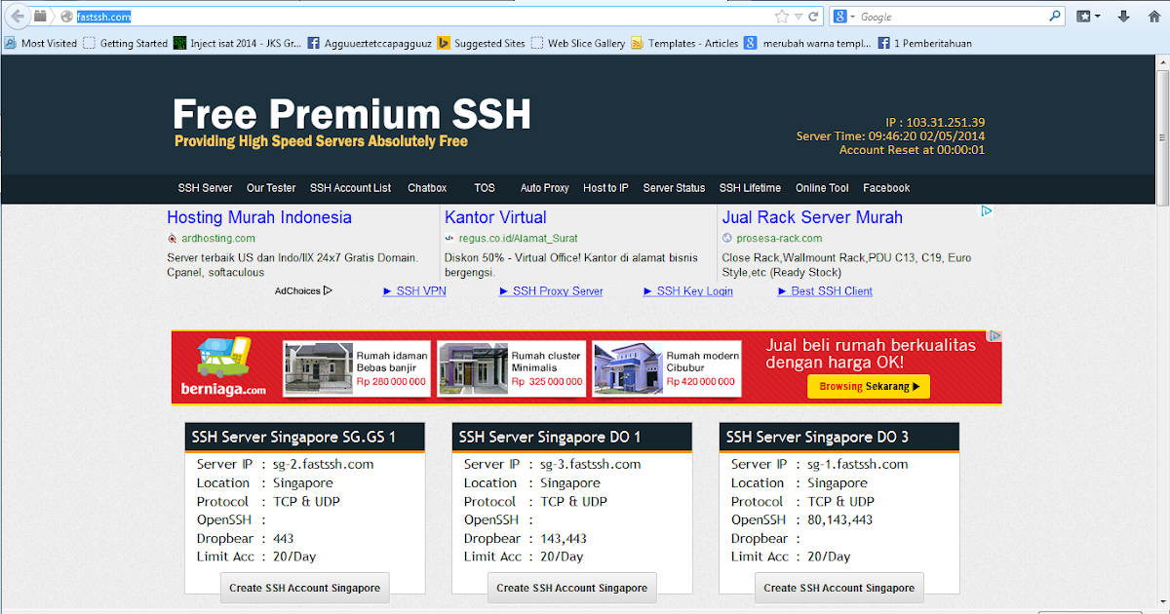Open the 1 Pemberitahuan Facebook bookmark
The height and width of the screenshot is (614, 1170).
click(924, 43)
